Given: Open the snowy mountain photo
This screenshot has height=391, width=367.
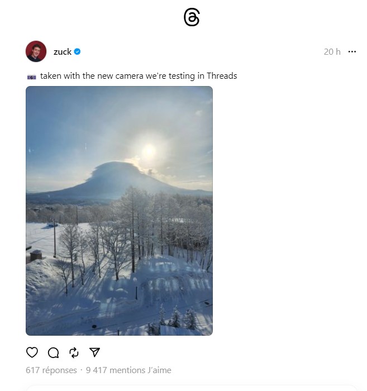Looking at the screenshot, I should tap(119, 211).
